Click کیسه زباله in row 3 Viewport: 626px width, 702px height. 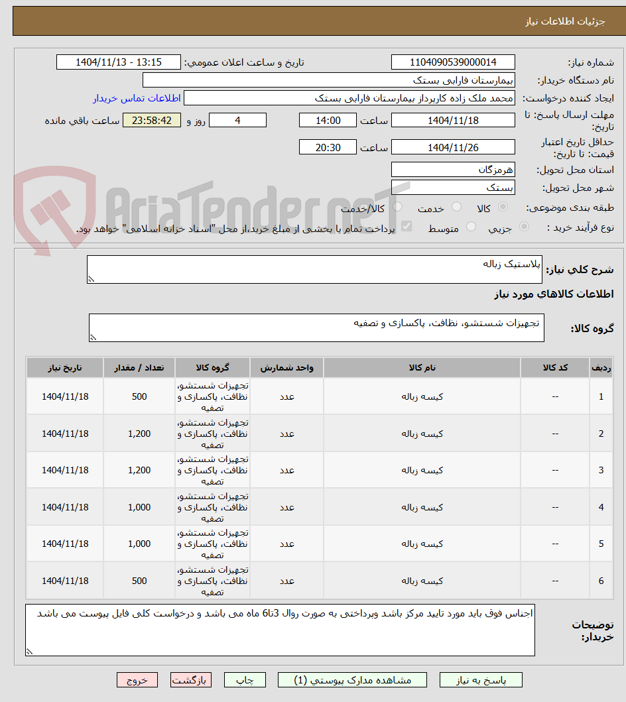coord(422,471)
